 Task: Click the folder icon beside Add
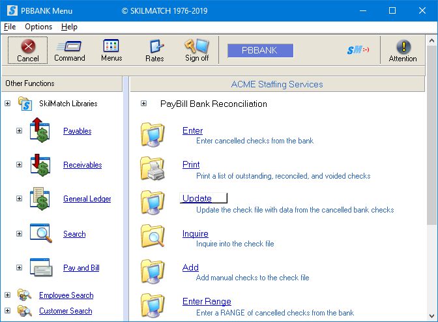153,271
